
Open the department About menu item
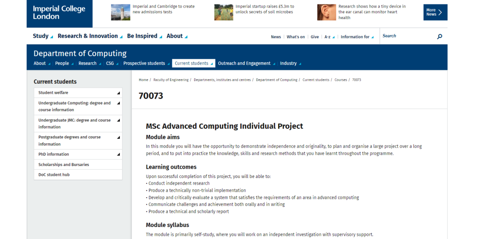pos(42,64)
